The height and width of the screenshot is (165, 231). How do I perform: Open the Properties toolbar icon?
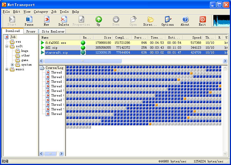81,19
